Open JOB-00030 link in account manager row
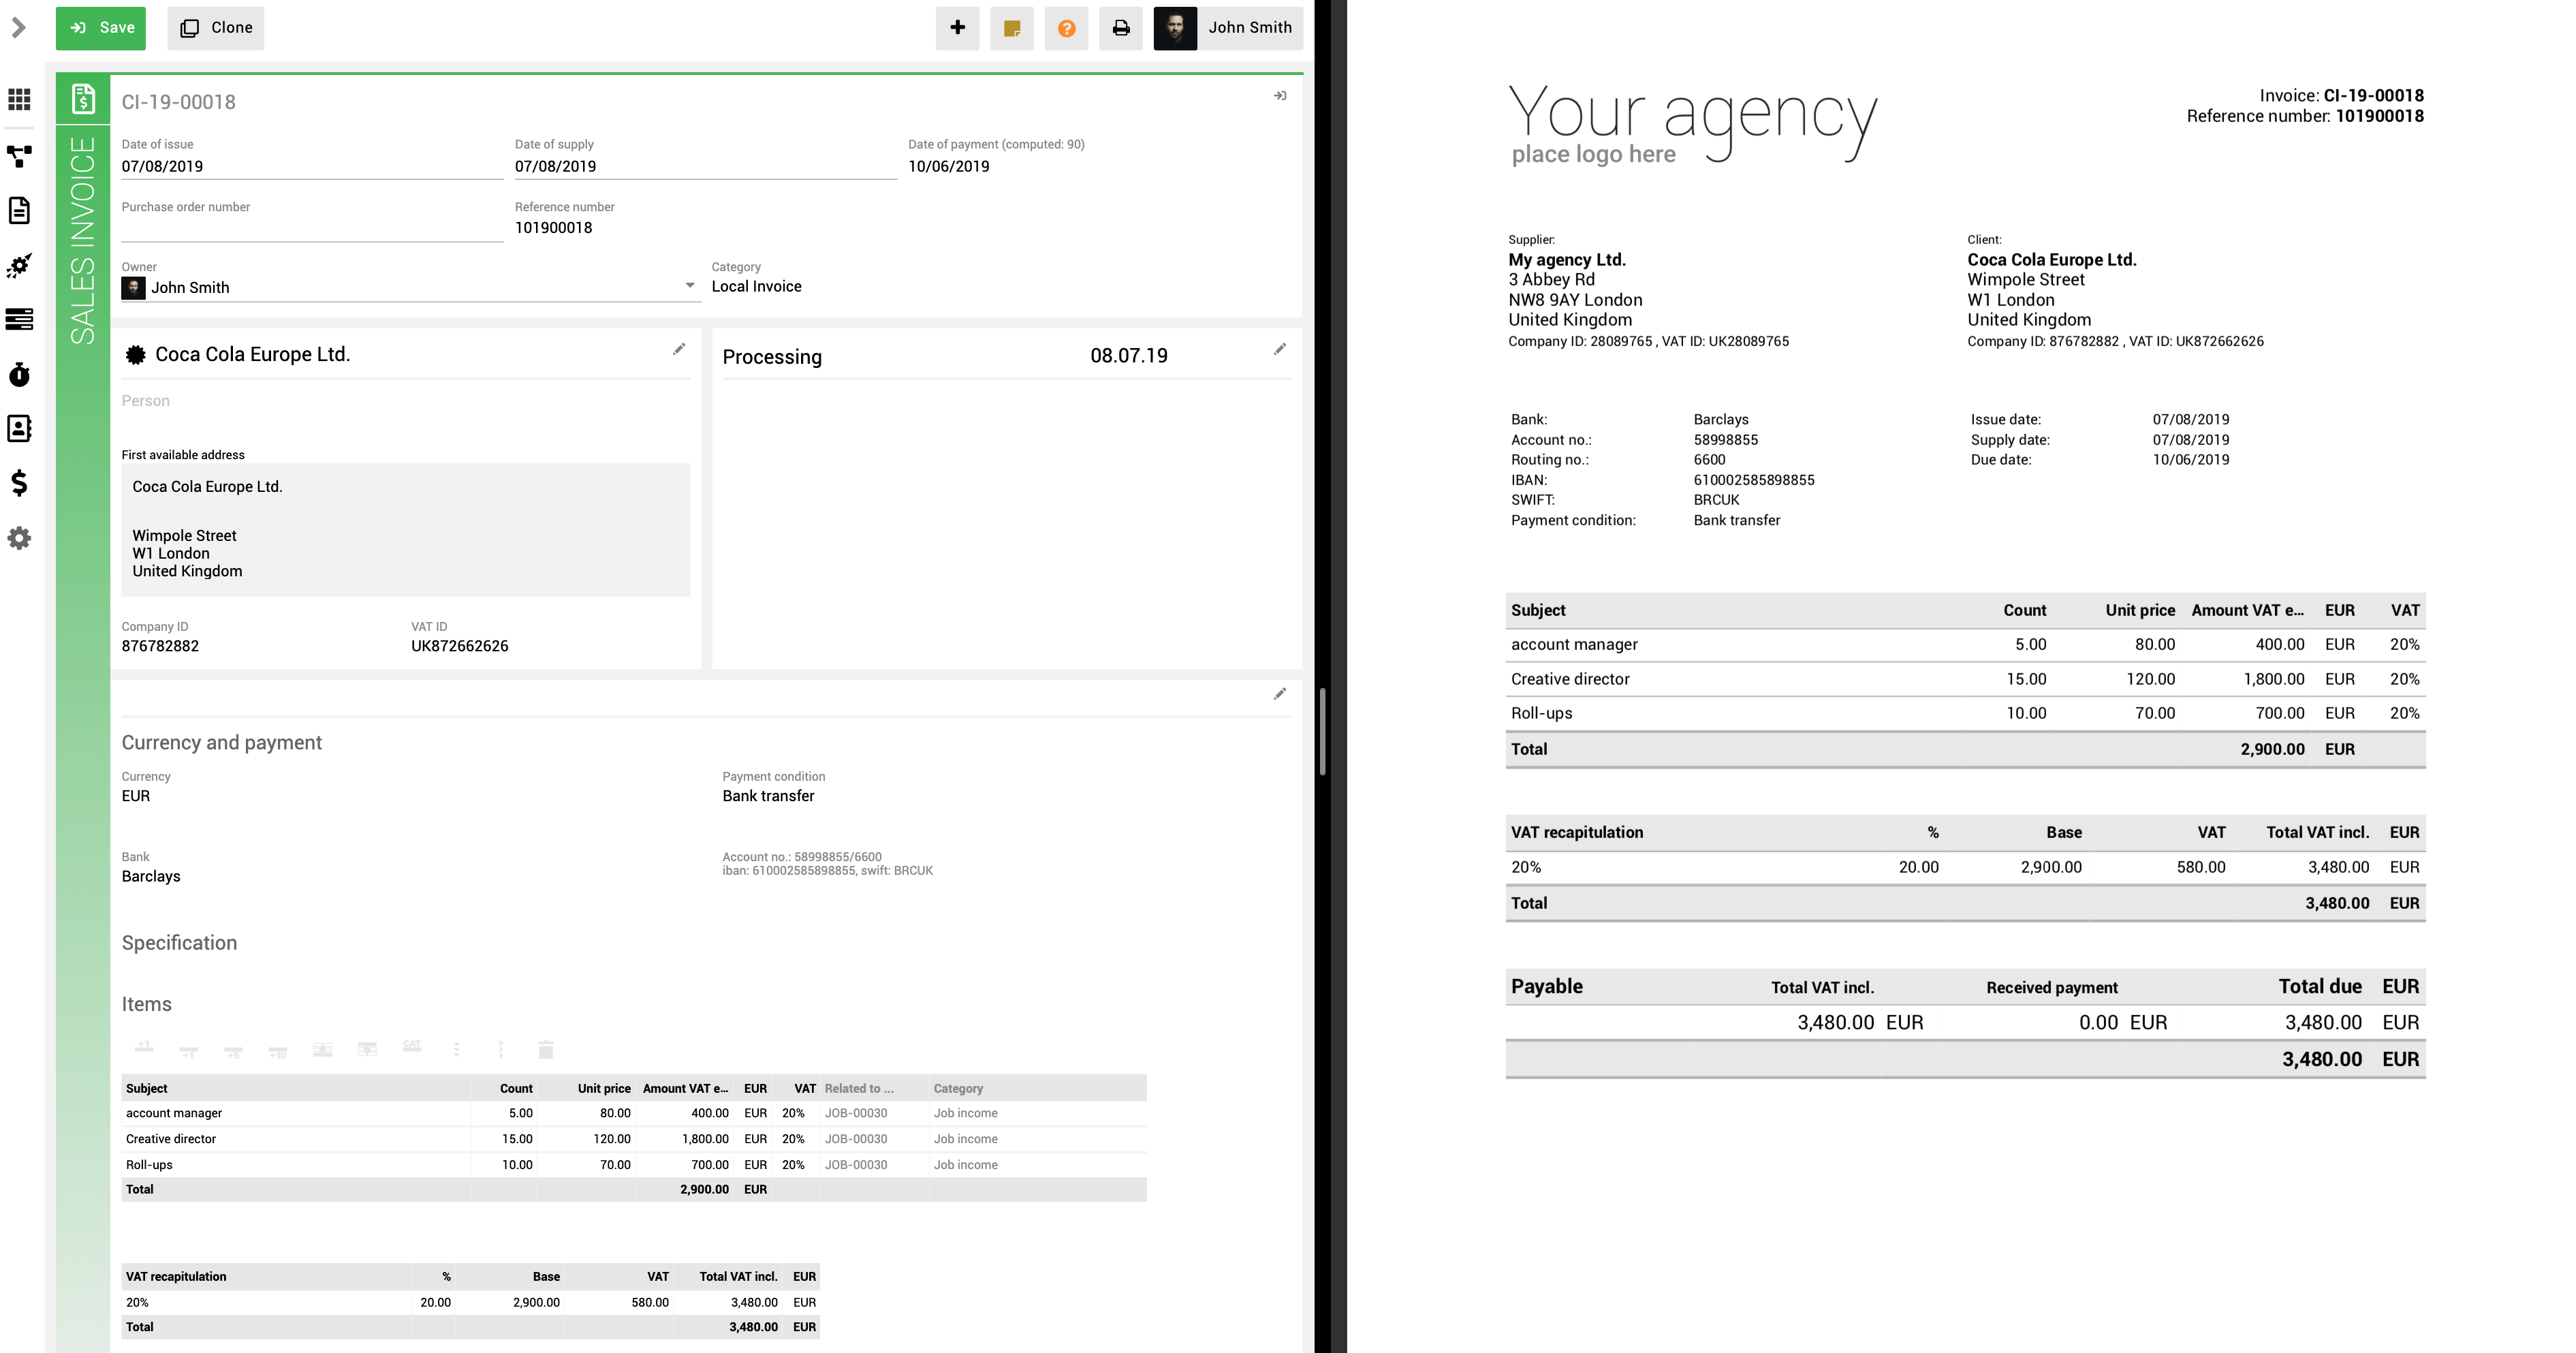 [x=856, y=1113]
